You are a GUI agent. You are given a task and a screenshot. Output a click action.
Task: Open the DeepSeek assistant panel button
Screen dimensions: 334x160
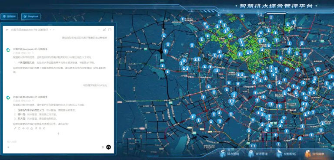pos(31,16)
